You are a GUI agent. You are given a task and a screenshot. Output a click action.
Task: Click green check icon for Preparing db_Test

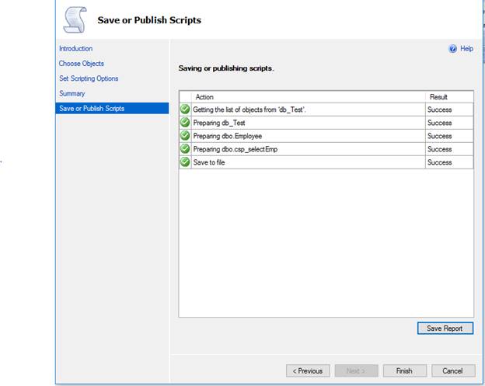pos(185,123)
